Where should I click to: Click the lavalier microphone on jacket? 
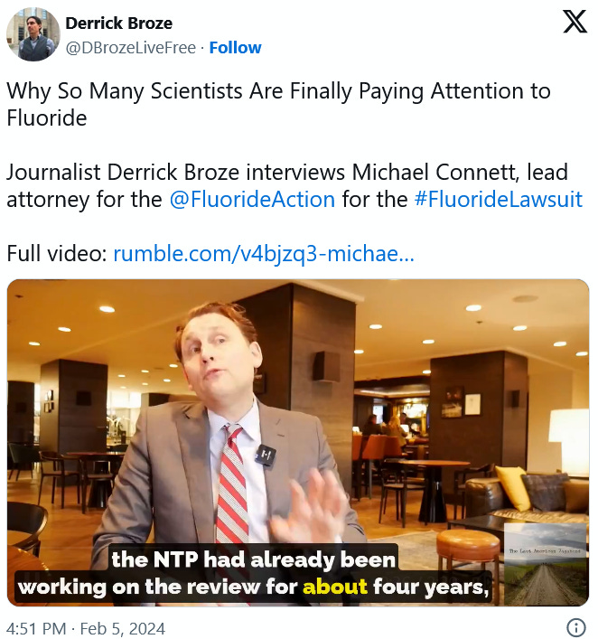(266, 456)
